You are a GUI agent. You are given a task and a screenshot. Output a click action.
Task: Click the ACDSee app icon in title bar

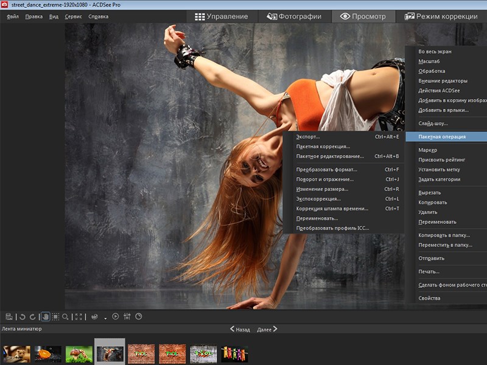(4, 4)
